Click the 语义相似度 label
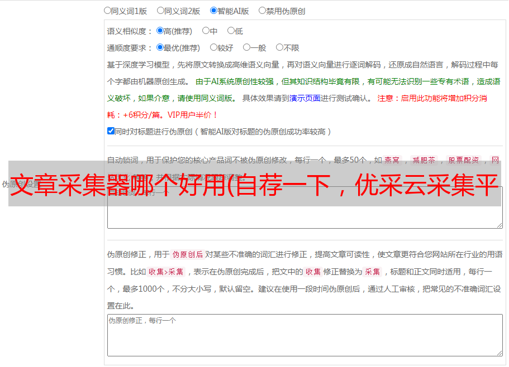The image size is (509, 367). point(130,31)
